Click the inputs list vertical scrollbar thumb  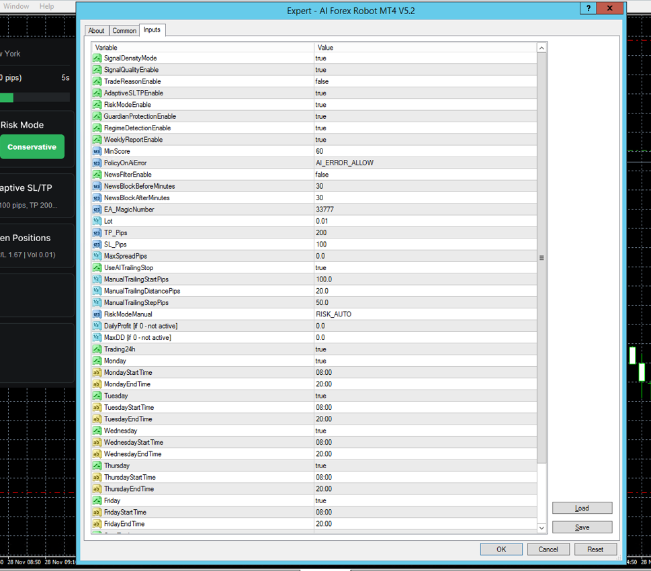coord(541,258)
